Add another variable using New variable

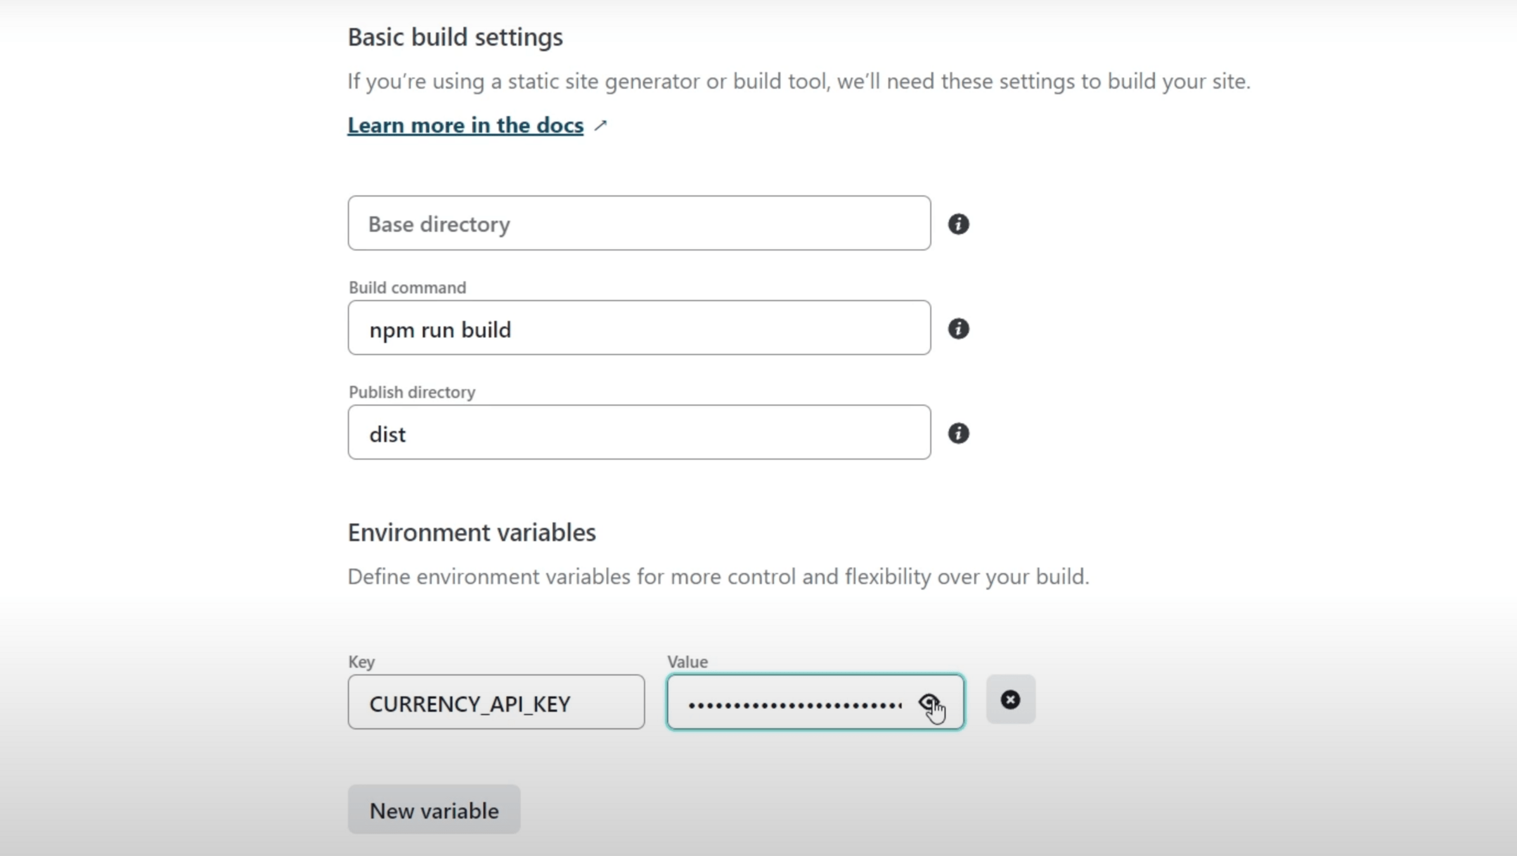[434, 810]
